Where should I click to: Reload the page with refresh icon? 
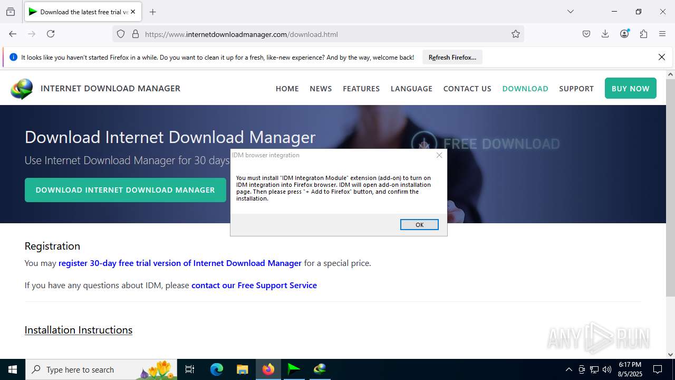[51, 34]
